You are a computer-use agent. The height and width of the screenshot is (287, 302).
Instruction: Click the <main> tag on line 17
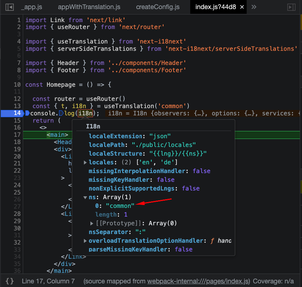(x=58, y=135)
